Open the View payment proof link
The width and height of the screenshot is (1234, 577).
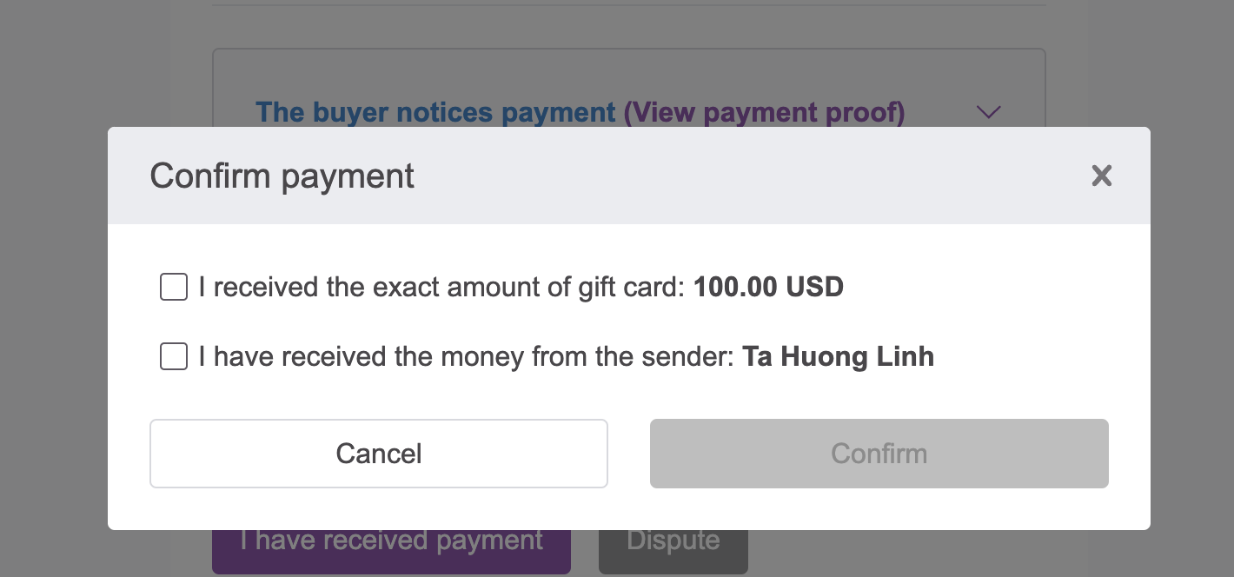[764, 112]
